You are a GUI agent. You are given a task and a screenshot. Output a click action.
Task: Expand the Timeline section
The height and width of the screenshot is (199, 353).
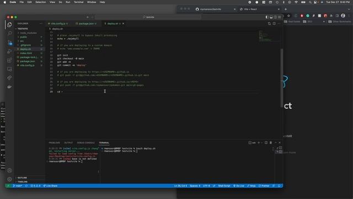pyautogui.click(x=23, y=182)
